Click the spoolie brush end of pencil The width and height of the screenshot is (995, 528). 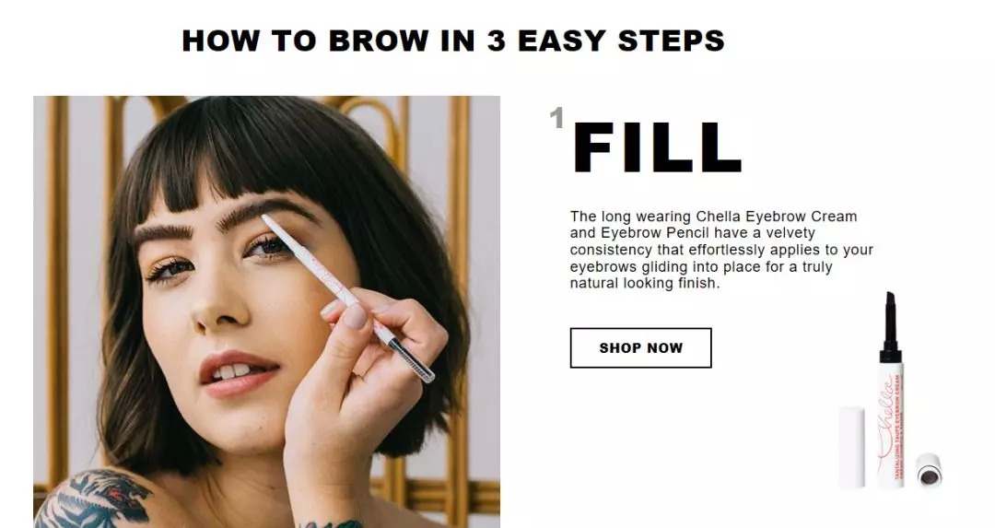pyautogui.click(x=411, y=359)
